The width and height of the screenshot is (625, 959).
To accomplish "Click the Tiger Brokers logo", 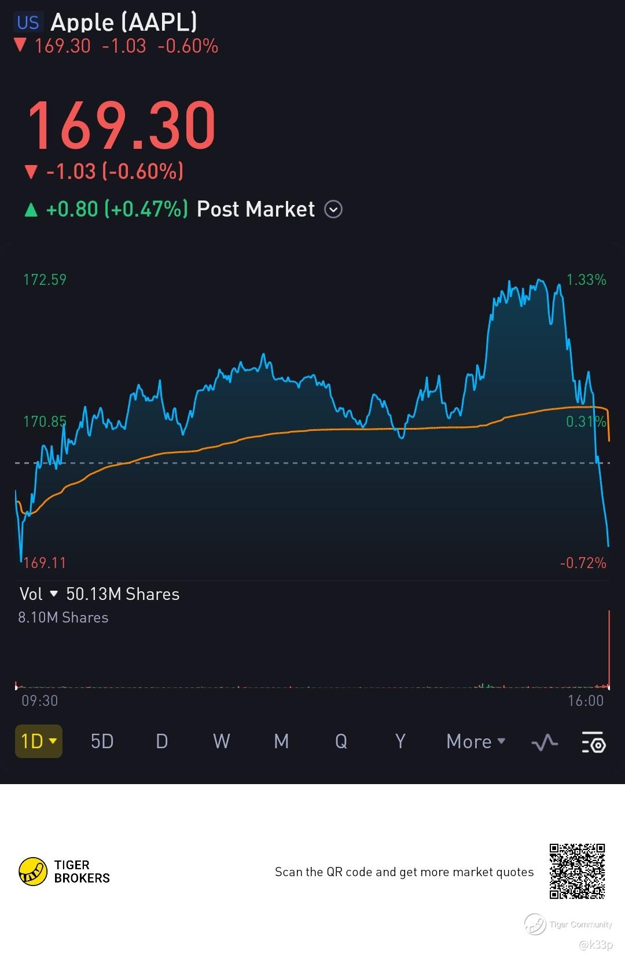I will pyautogui.click(x=33, y=872).
